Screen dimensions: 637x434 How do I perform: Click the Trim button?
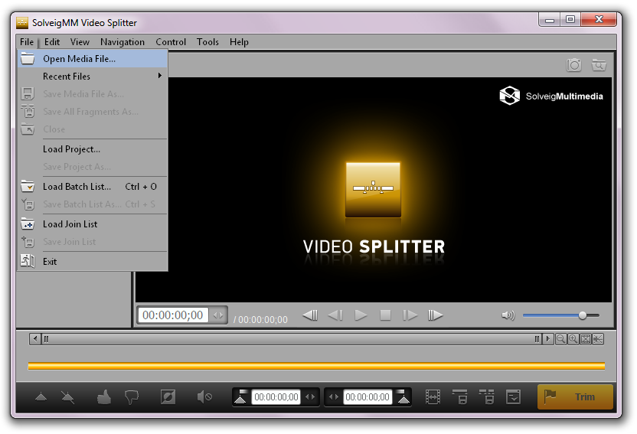tap(575, 396)
